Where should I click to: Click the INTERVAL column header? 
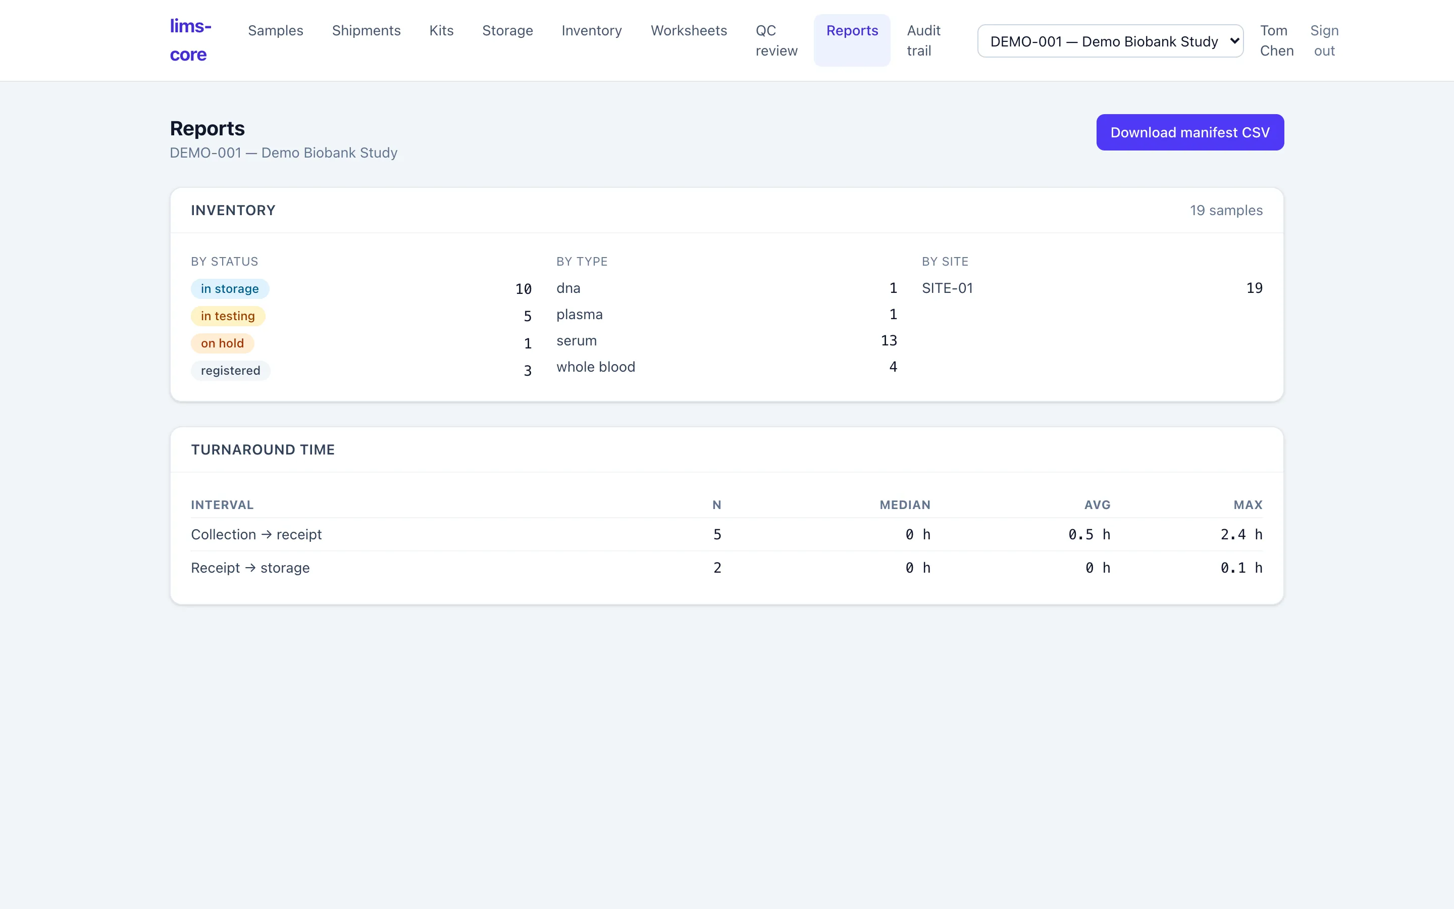(x=222, y=505)
